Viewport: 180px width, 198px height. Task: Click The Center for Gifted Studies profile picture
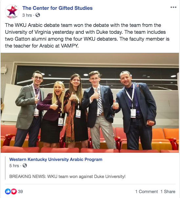[12, 11]
